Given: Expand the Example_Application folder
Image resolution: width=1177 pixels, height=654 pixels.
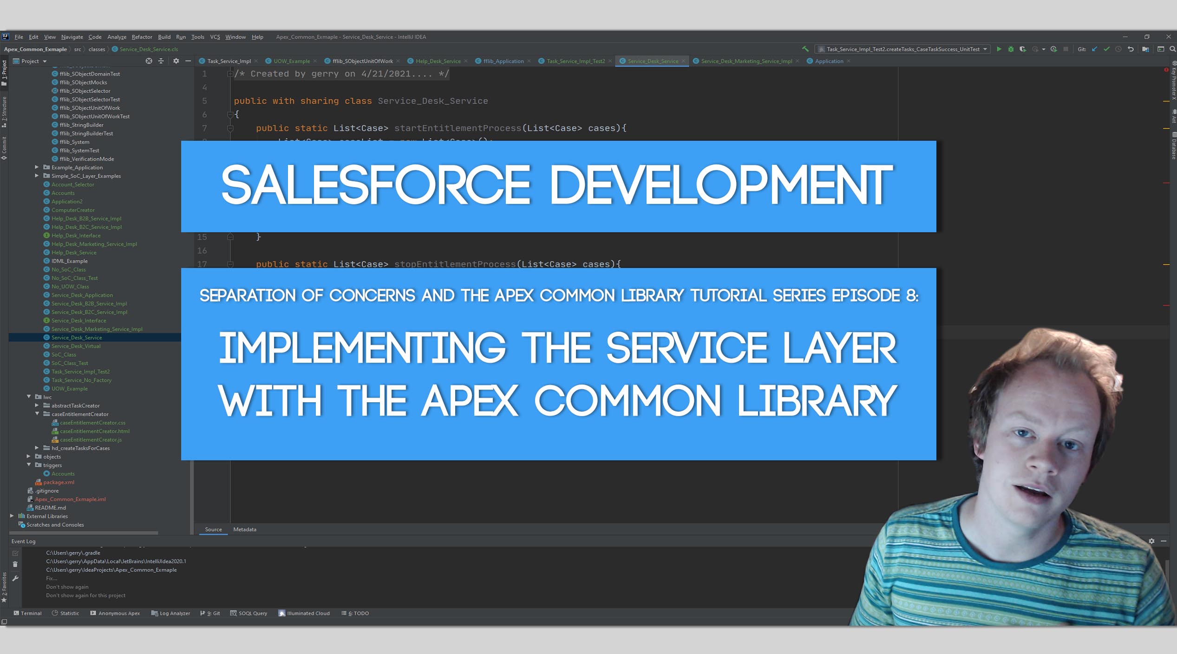Looking at the screenshot, I should (x=37, y=167).
